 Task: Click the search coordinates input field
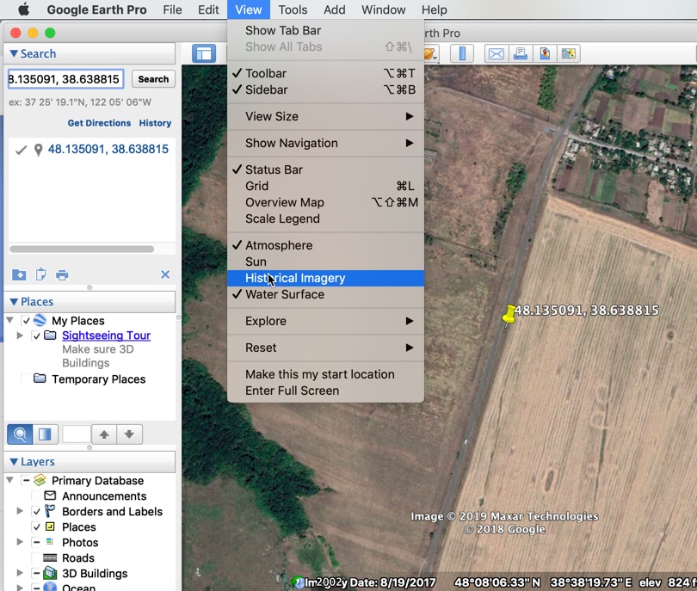pyautogui.click(x=65, y=79)
